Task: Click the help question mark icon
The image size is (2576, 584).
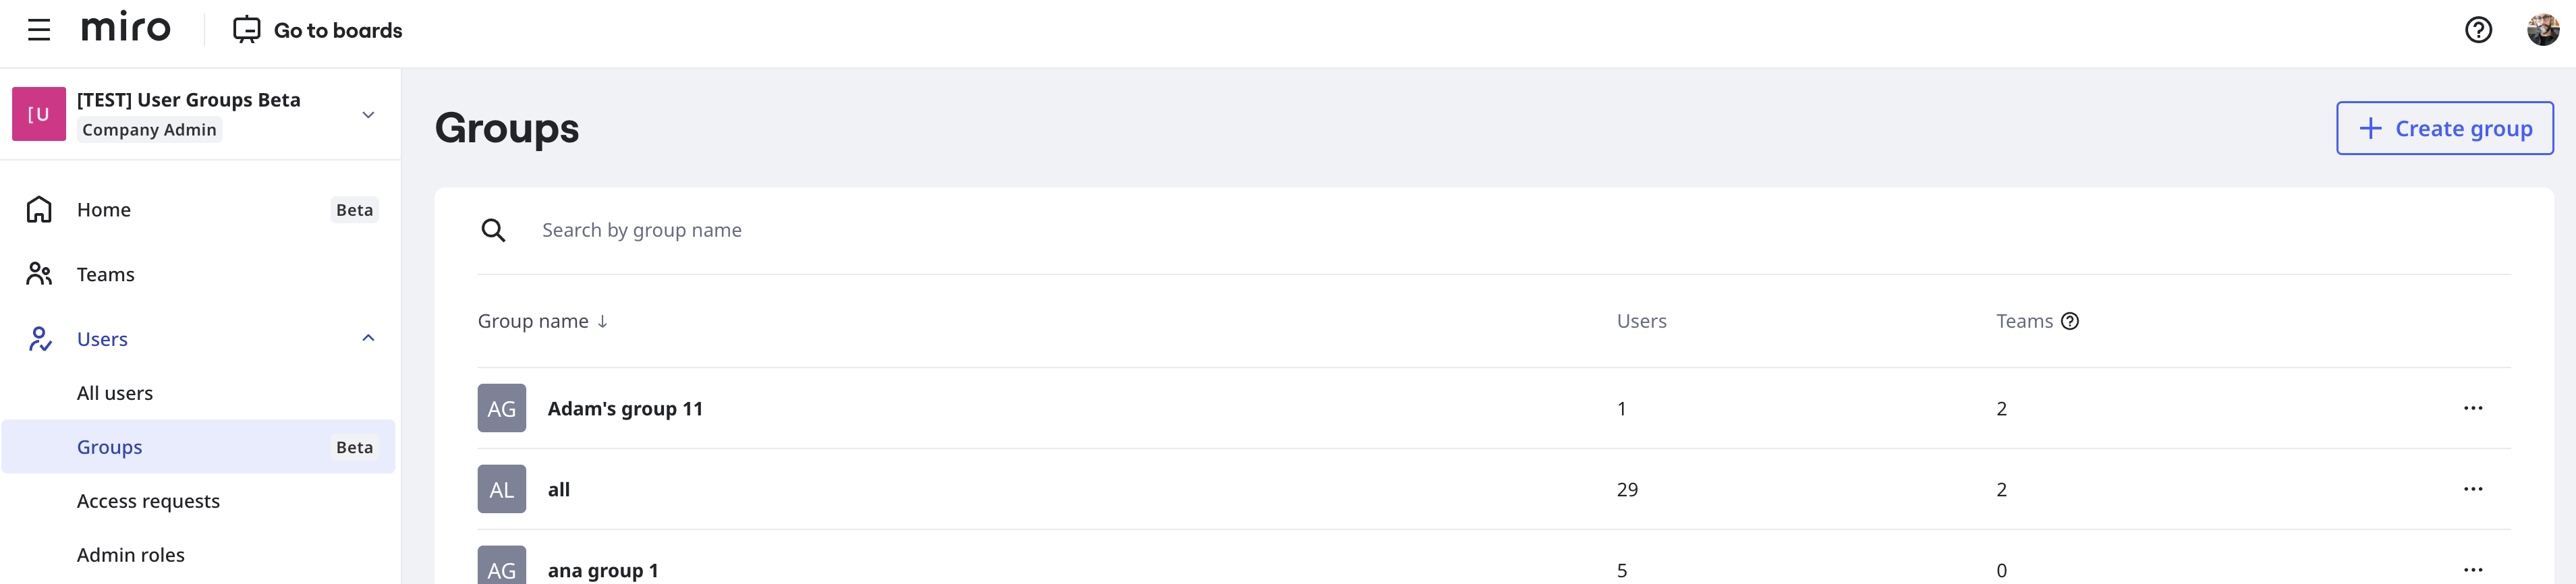Action: [x=2477, y=30]
